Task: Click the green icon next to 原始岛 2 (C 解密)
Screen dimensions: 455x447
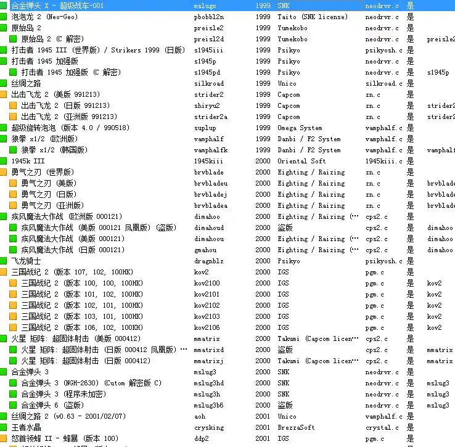Action: 13,39
